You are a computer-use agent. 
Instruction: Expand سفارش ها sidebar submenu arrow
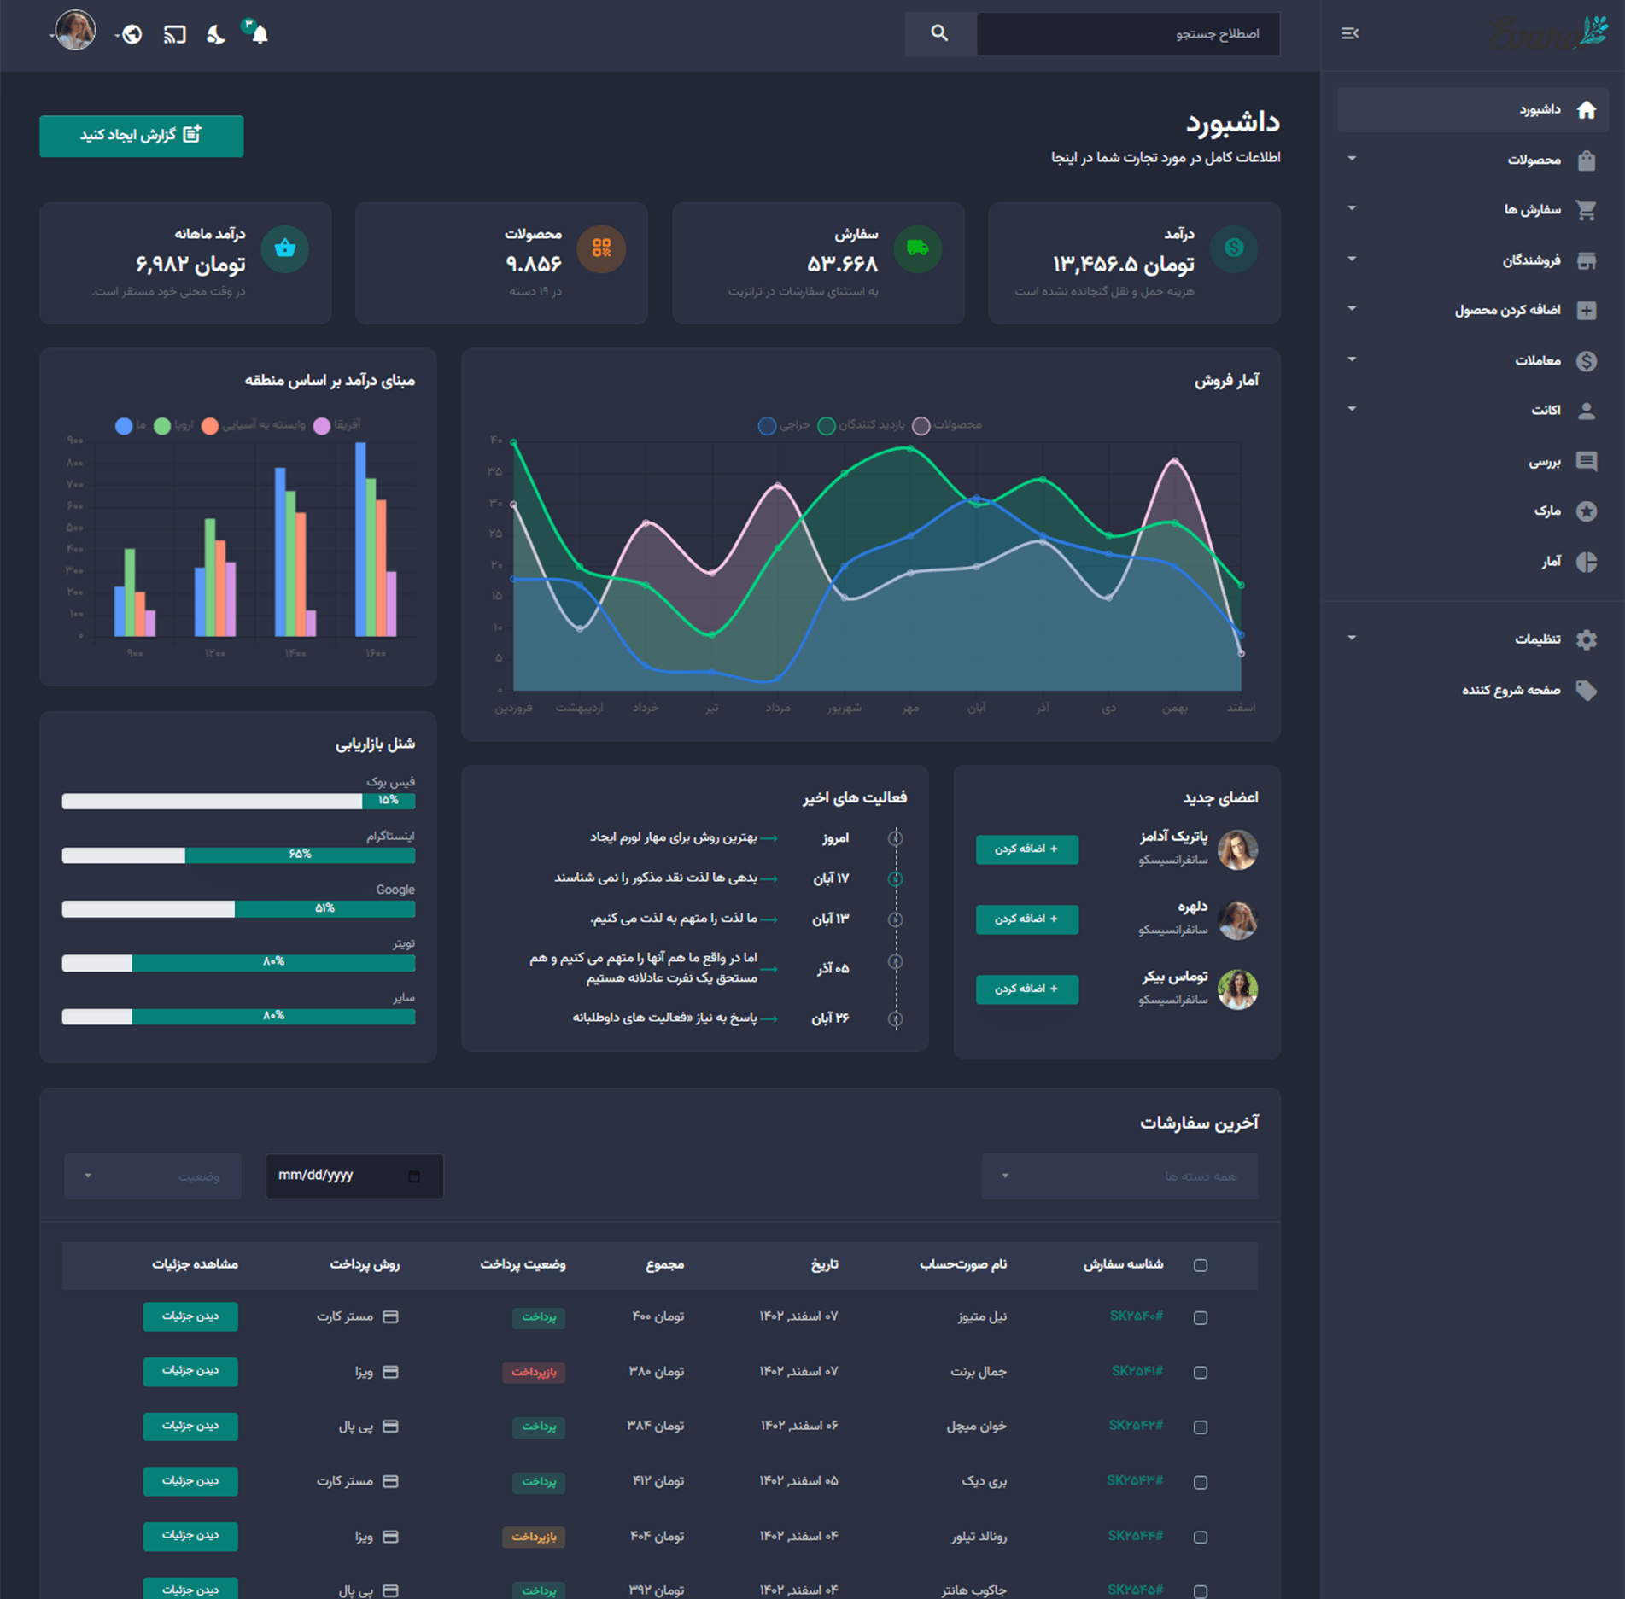coord(1352,208)
